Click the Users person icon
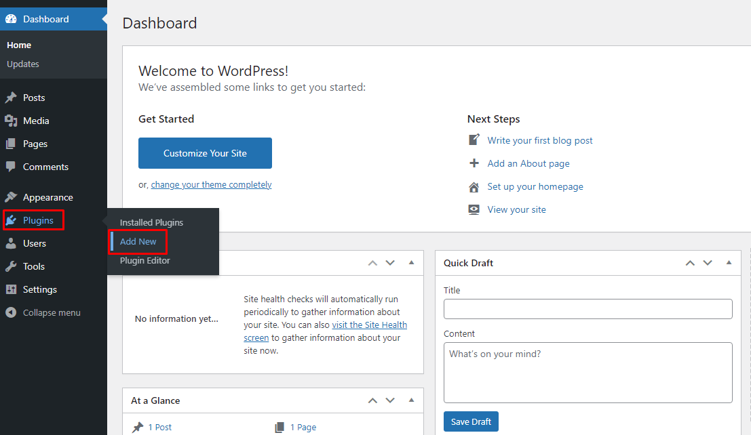Image resolution: width=751 pixels, height=435 pixels. pos(11,243)
